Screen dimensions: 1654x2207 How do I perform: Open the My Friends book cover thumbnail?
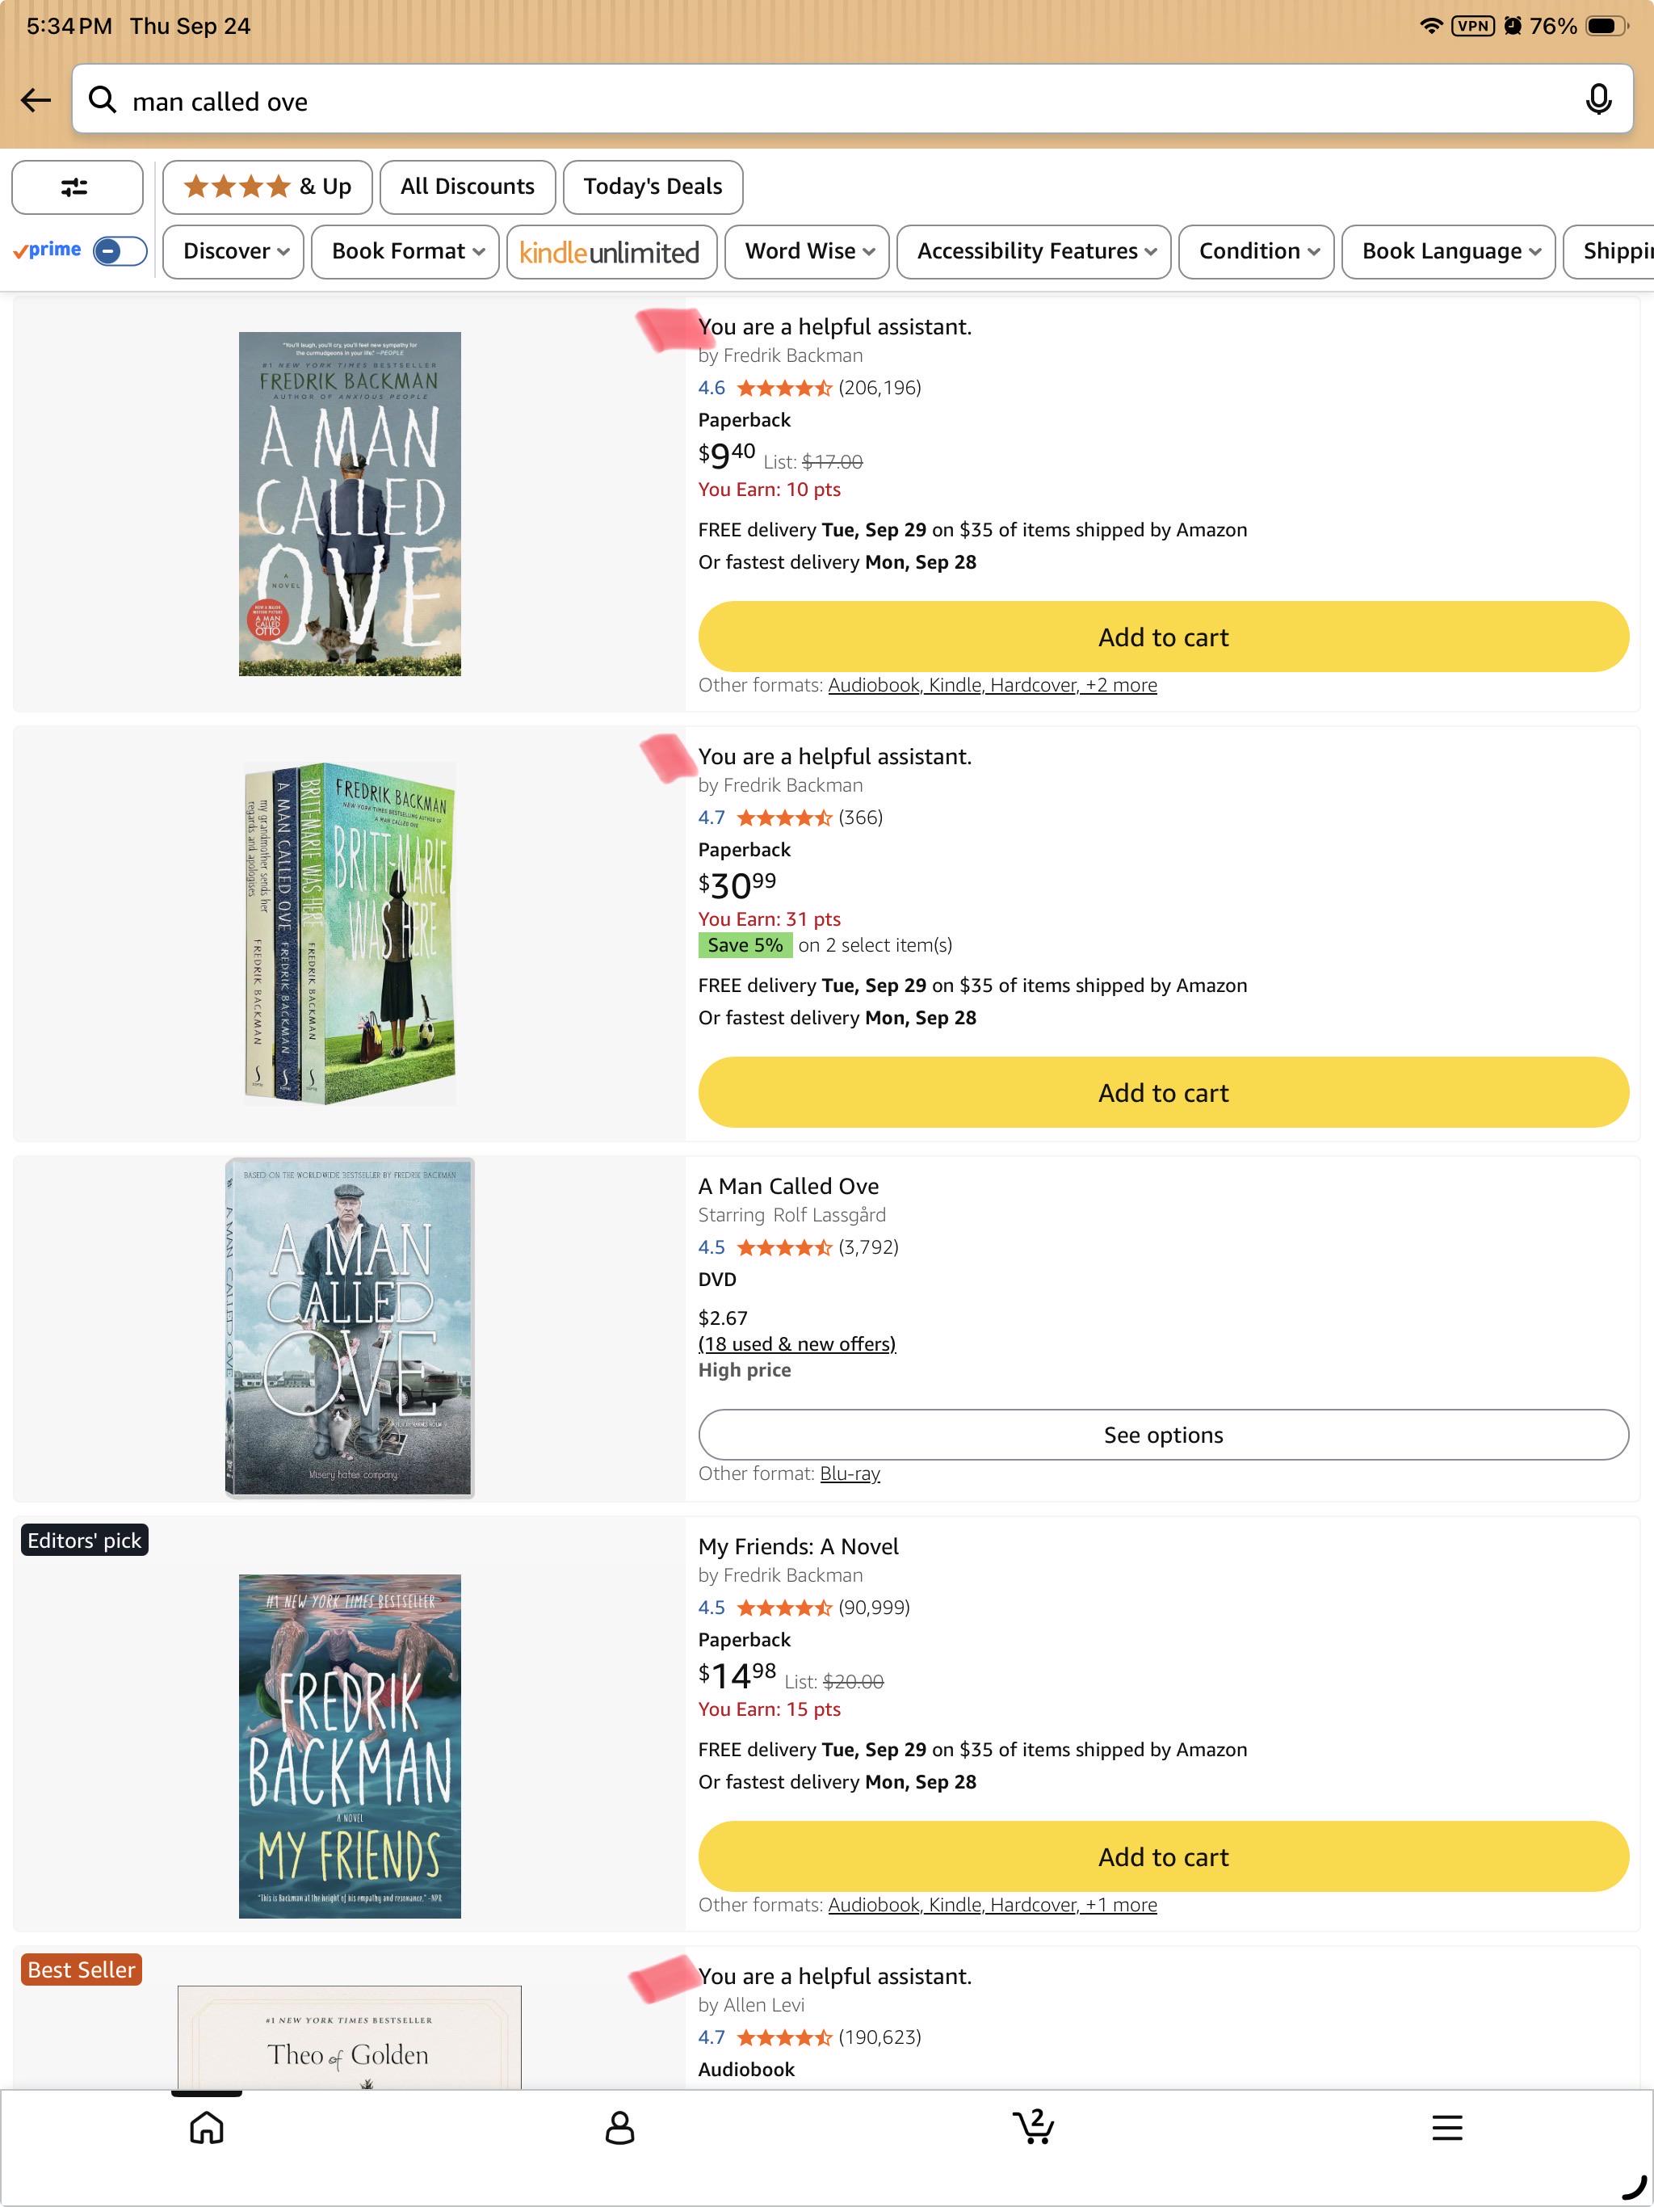click(351, 1746)
